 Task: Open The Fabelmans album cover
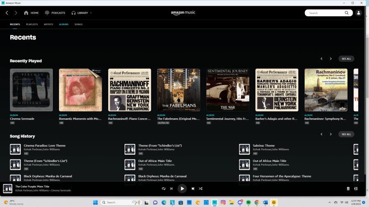[x=179, y=90]
